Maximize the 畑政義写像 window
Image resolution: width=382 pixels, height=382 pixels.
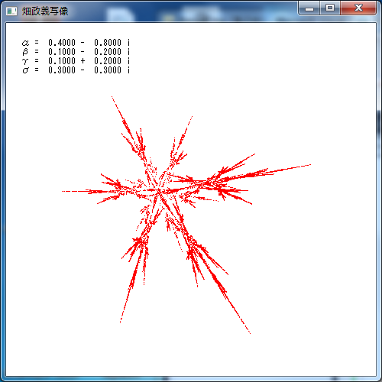click(330, 8)
